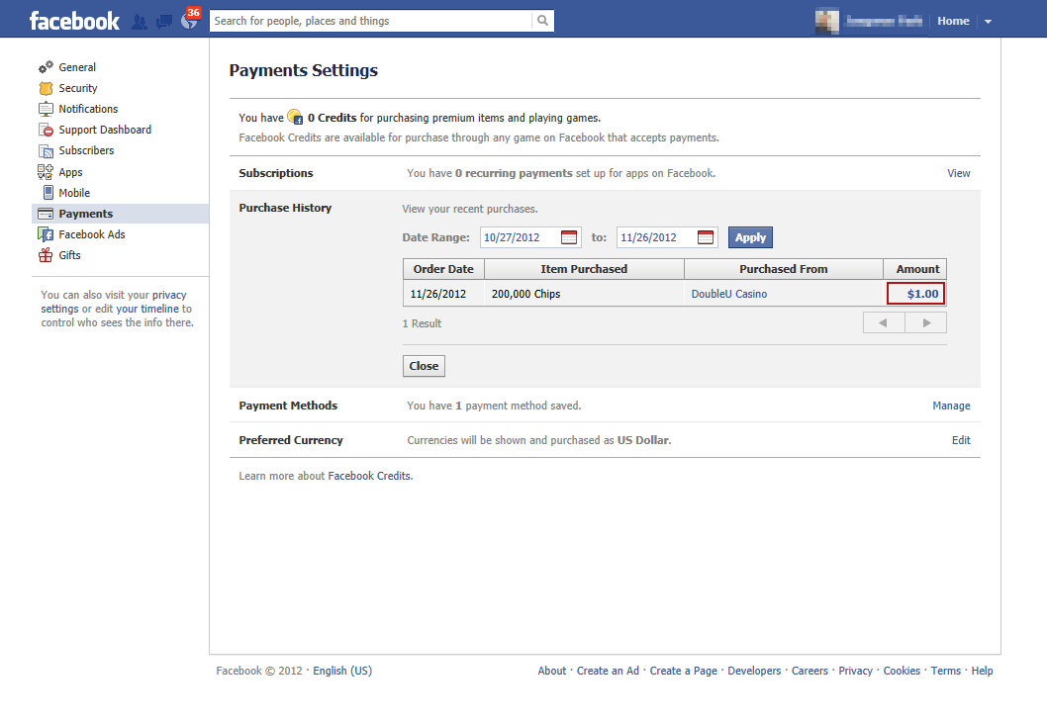The height and width of the screenshot is (725, 1047).
Task: Open the Facebook Credits help link
Action: [369, 476]
